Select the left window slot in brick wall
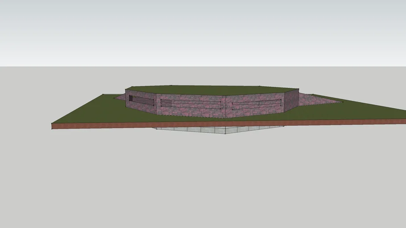 click(x=141, y=101)
